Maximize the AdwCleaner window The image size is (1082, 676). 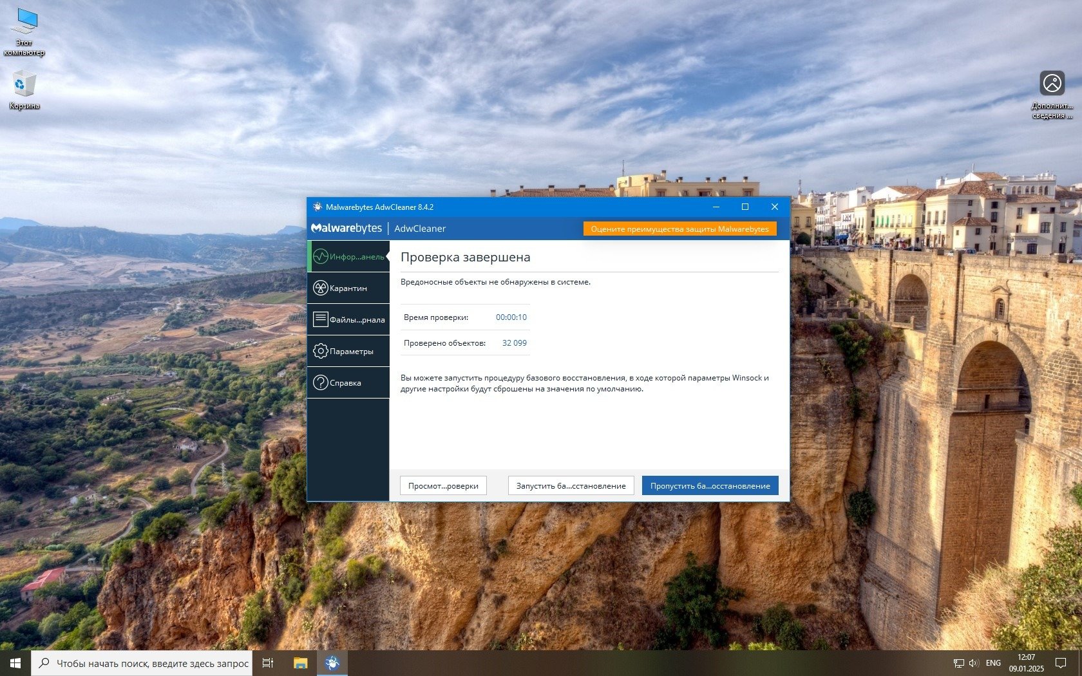click(x=745, y=207)
